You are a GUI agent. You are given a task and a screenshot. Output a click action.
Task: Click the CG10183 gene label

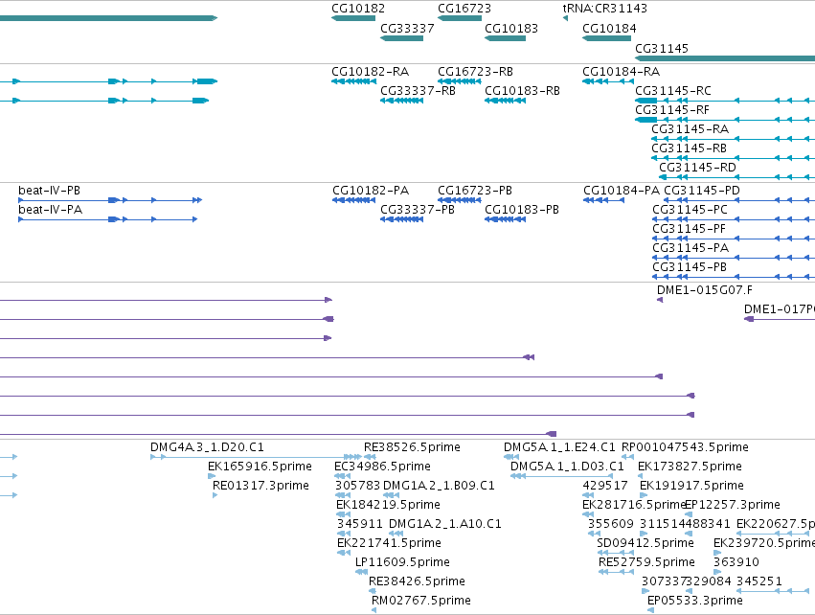[x=511, y=29]
